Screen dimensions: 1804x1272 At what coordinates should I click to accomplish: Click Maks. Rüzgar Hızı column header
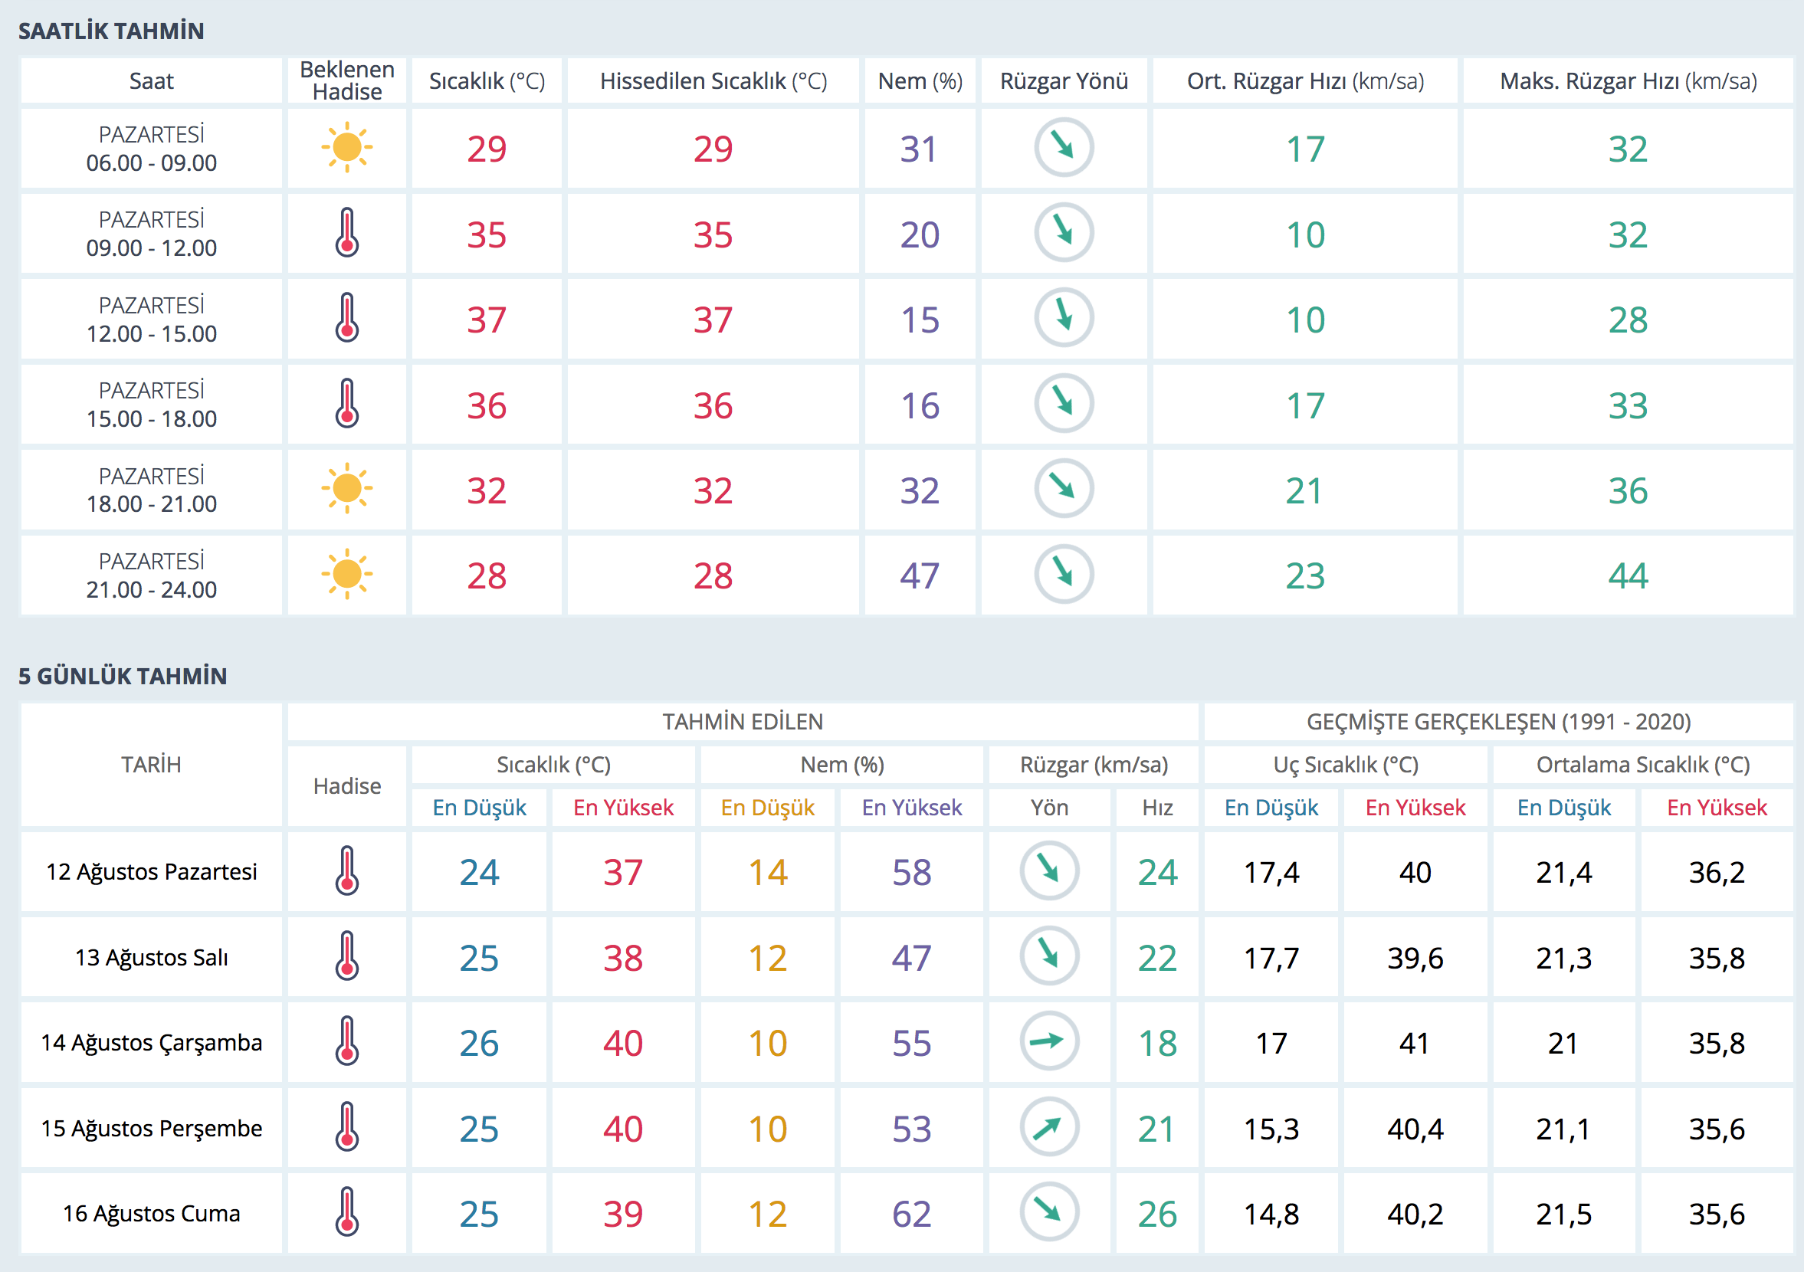point(1627,81)
